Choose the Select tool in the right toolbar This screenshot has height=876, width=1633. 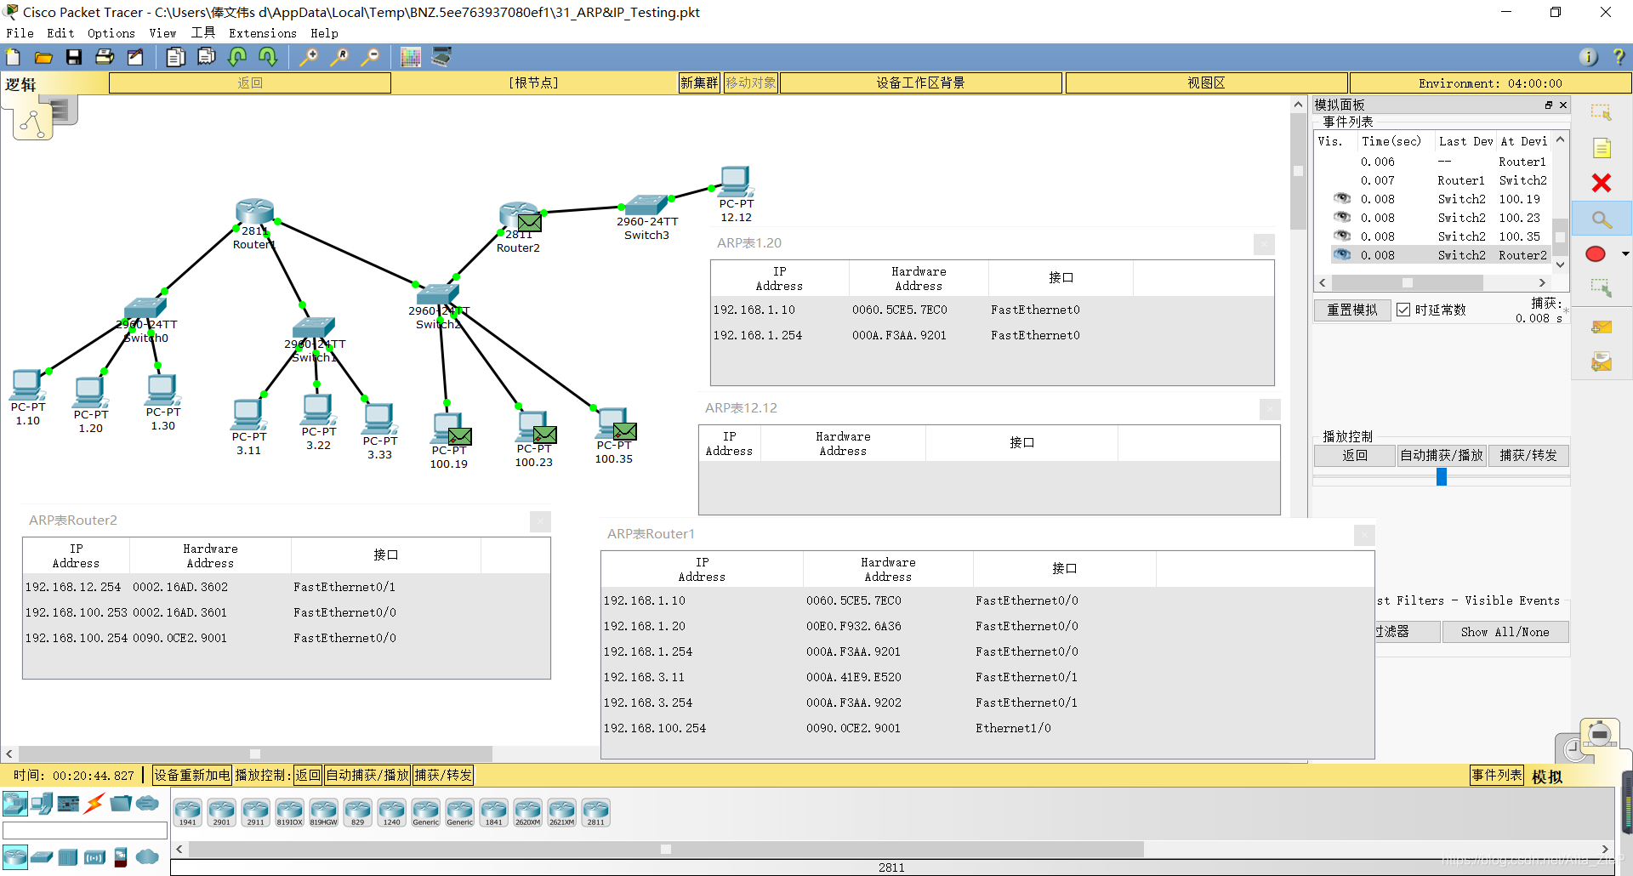click(1602, 112)
